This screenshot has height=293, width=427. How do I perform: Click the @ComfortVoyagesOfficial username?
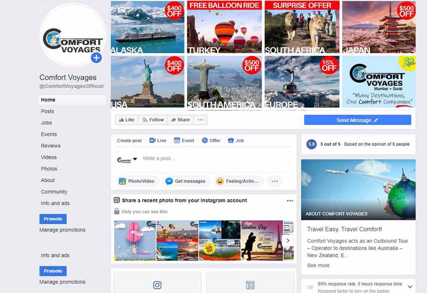coord(71,86)
